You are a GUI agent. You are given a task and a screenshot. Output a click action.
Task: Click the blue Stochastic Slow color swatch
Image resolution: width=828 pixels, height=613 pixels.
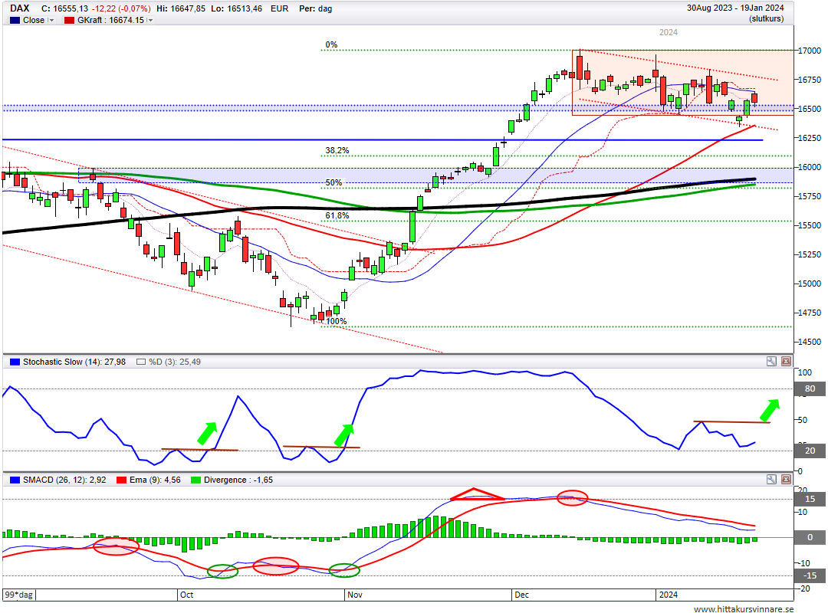[15, 362]
